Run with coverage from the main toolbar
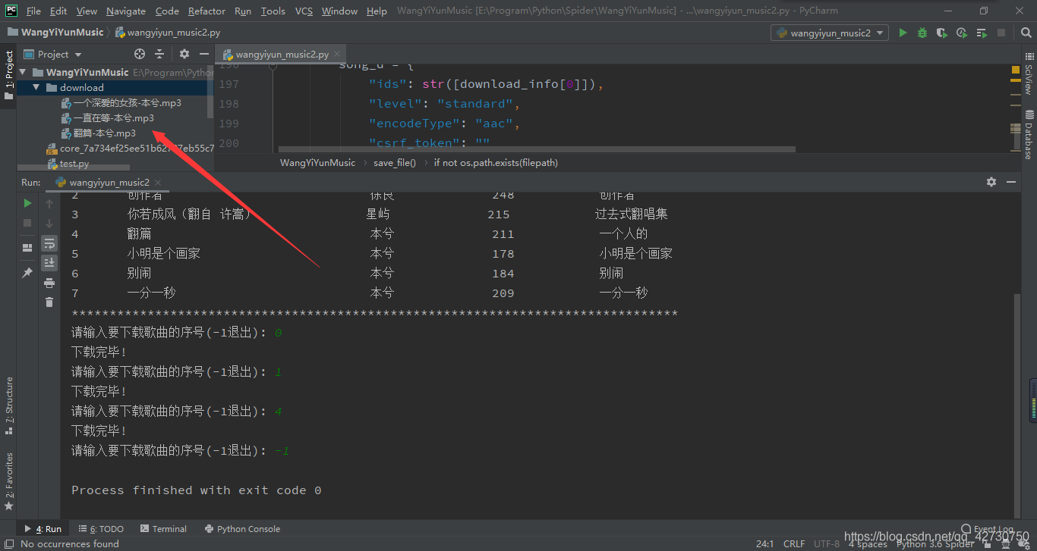Screen dimensions: 1037x551 pyautogui.click(x=942, y=33)
